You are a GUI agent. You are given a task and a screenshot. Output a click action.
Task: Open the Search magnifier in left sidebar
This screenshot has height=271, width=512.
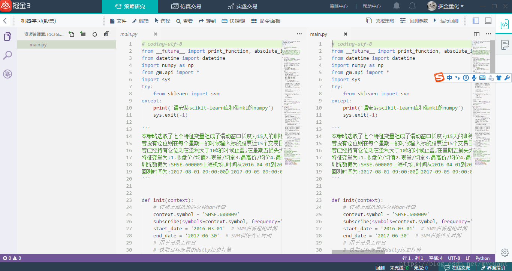point(7,55)
